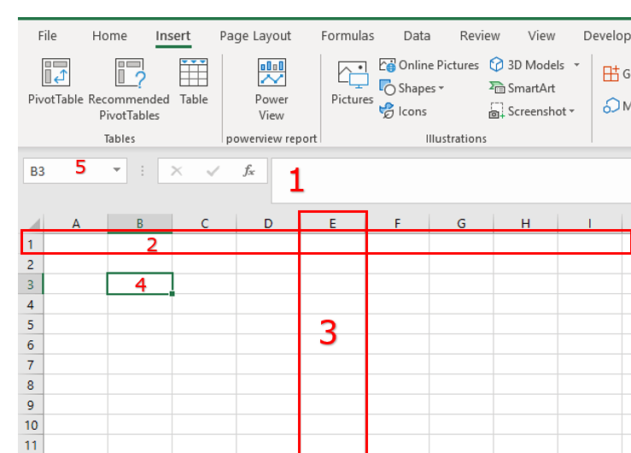Select column C header

click(204, 223)
